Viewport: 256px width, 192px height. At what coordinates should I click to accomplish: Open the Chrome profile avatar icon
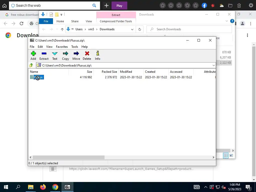(x=242, y=23)
